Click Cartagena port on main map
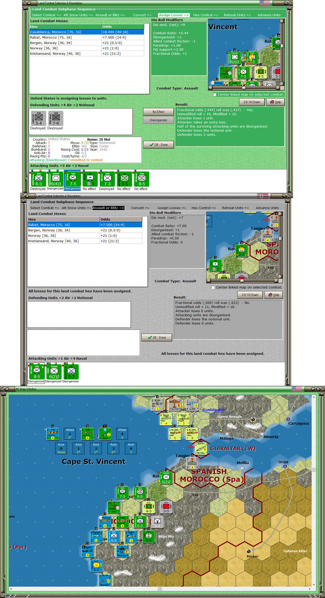 point(288,419)
